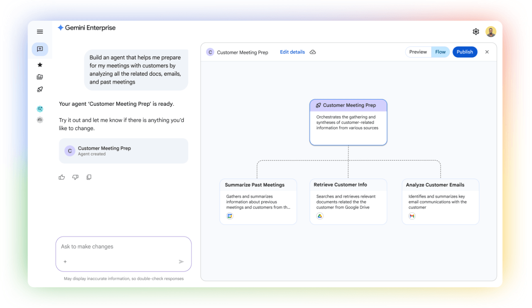The image size is (532, 308).
Task: Click the teal agent avatar in sidebar
Action: (x=39, y=109)
